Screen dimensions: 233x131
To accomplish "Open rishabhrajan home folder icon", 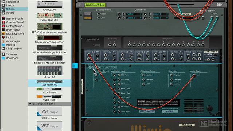I will click(x=3, y=41).
